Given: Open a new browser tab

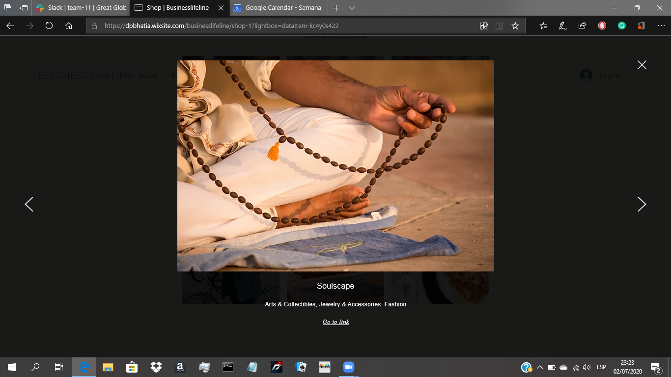Looking at the screenshot, I should point(336,8).
